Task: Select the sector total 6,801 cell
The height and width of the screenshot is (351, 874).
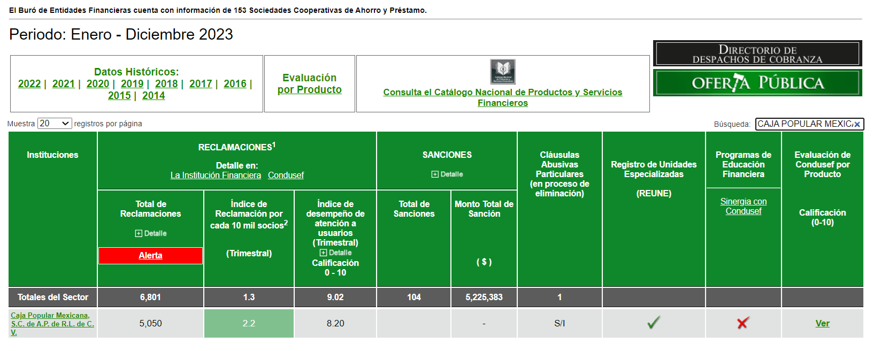Action: 150,297
